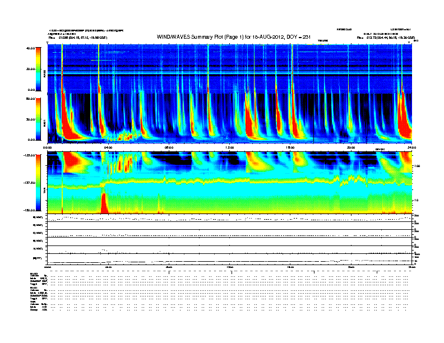Select the -125.00 label on TNR color scale
This screenshot has width=444, height=343.
click(x=29, y=155)
